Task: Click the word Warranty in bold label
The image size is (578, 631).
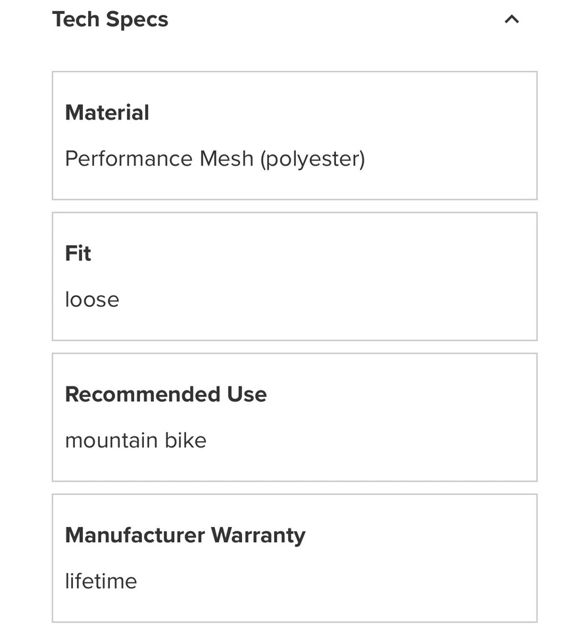Action: [x=258, y=535]
